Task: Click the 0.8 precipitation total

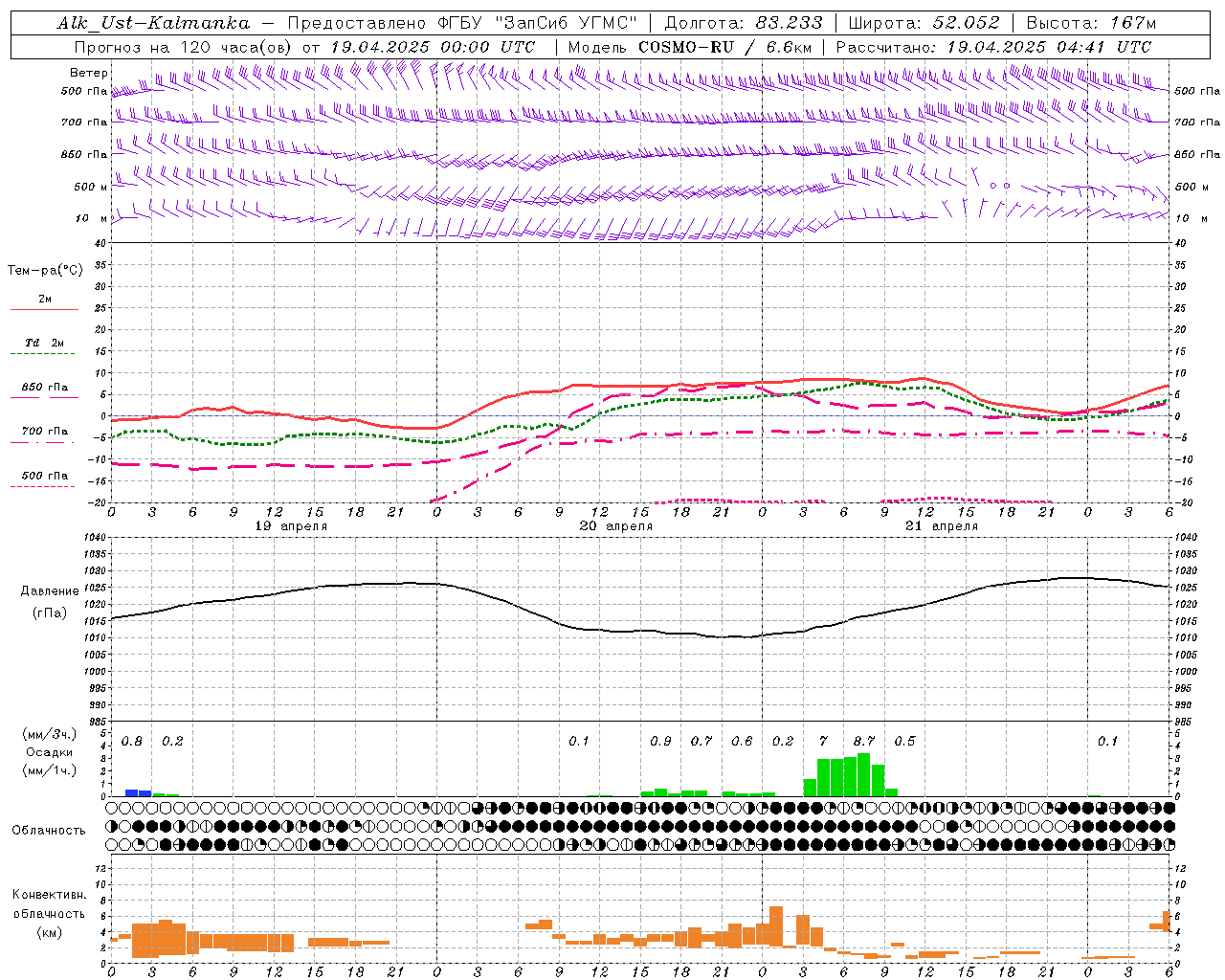Action: click(x=132, y=742)
